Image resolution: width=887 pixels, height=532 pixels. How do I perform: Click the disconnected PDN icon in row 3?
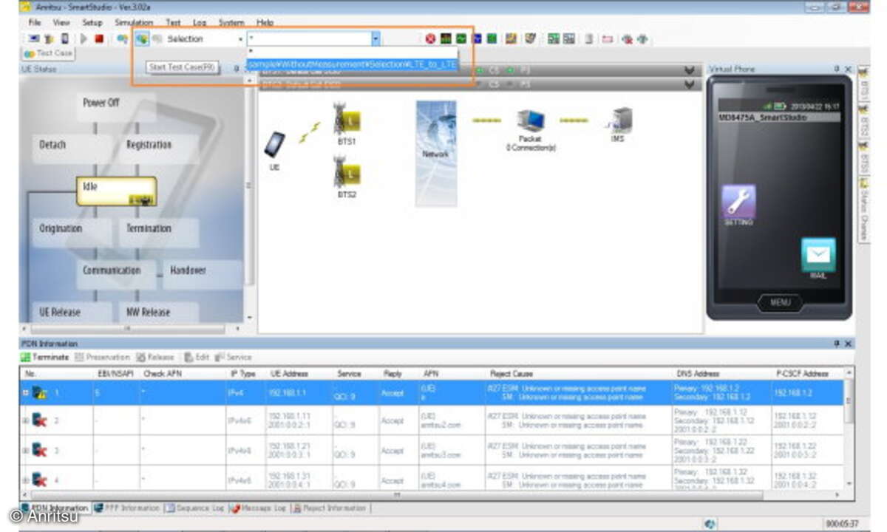40,451
